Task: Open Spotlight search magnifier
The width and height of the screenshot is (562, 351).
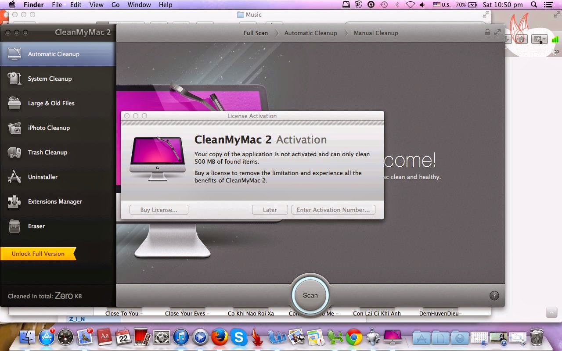Action: pyautogui.click(x=534, y=5)
